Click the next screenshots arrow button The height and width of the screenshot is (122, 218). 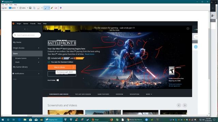pos(185,105)
